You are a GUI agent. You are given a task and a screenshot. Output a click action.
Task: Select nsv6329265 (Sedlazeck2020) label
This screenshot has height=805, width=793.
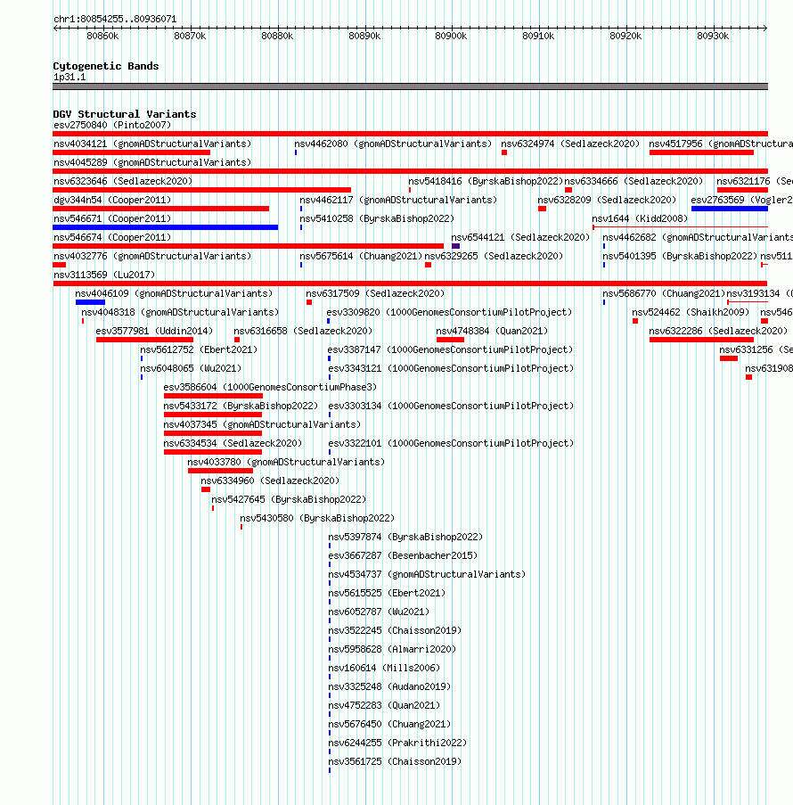[494, 256]
